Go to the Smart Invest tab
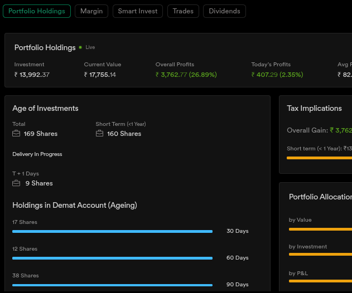Image resolution: width=352 pixels, height=293 pixels. click(138, 11)
